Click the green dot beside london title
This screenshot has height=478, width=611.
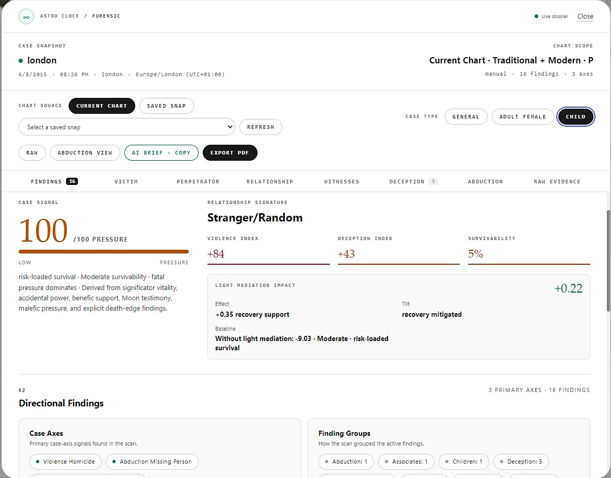point(21,61)
